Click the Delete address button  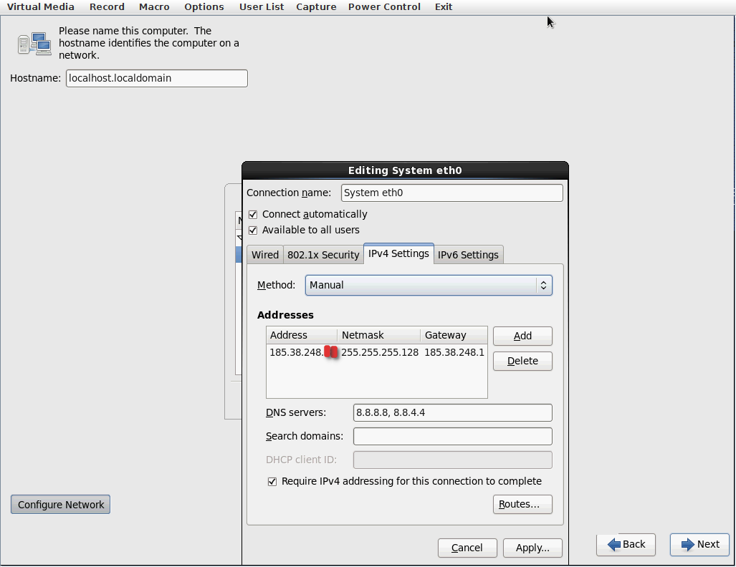click(522, 361)
